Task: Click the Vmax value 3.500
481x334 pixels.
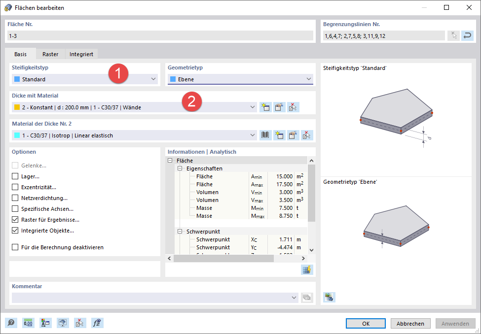Action: (x=286, y=200)
